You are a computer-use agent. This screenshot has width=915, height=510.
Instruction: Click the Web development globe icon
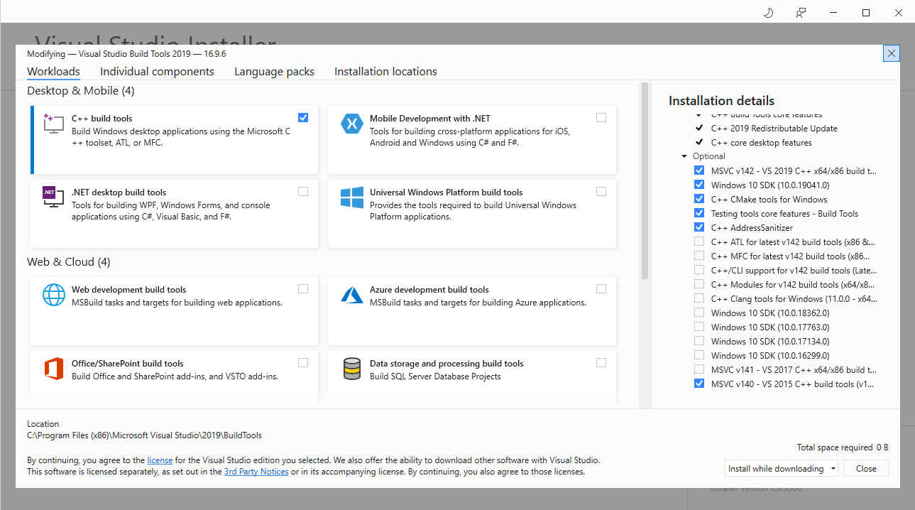point(54,295)
